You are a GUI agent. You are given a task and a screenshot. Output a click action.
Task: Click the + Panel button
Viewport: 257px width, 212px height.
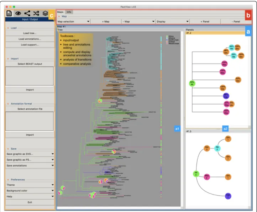(x=205, y=21)
